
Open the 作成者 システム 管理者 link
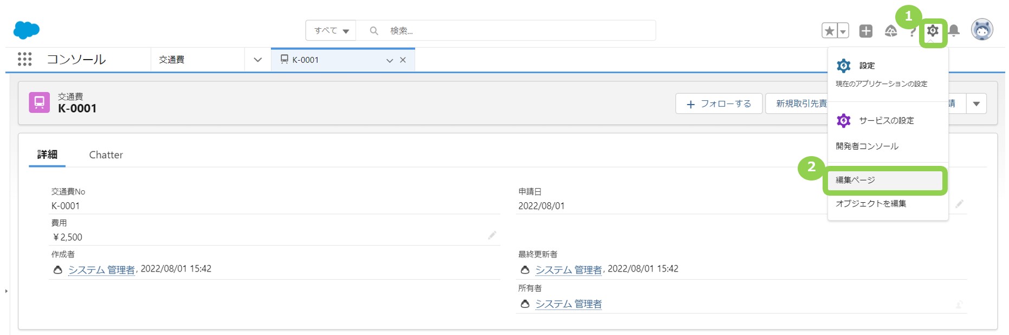tap(101, 270)
